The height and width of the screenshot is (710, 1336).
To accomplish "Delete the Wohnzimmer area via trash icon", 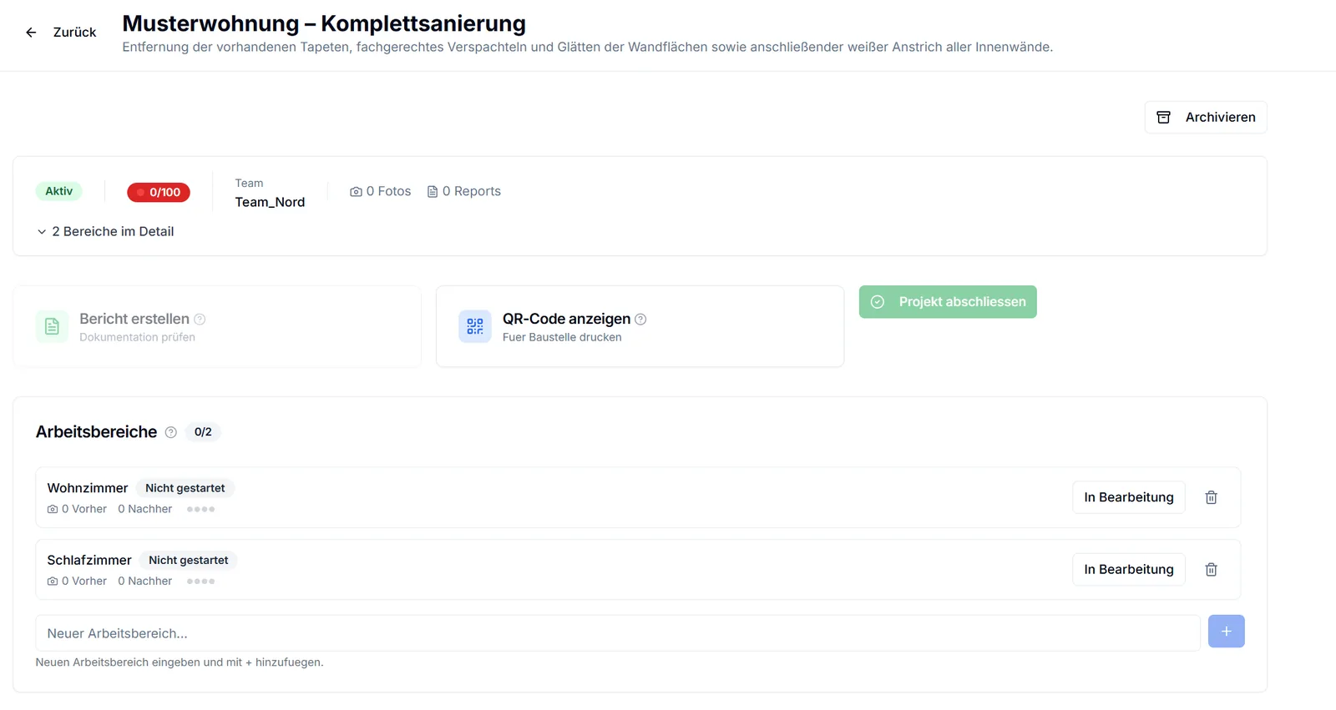I will (x=1212, y=497).
